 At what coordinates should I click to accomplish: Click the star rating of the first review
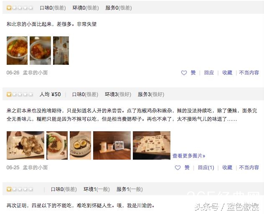click(x=20, y=8)
